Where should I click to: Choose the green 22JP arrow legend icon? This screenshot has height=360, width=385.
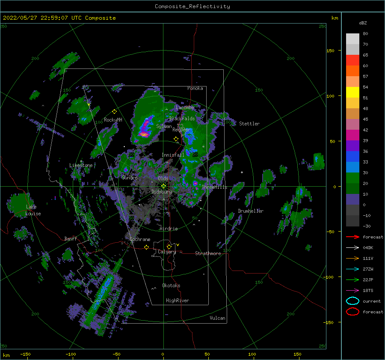point(352,280)
